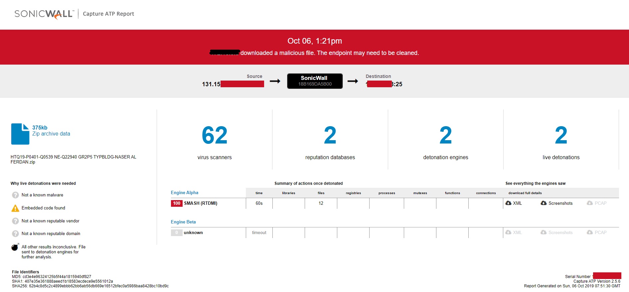Click the Engine Alpha PCAP cloud icon
Image resolution: width=629 pixels, height=292 pixels.
590,203
